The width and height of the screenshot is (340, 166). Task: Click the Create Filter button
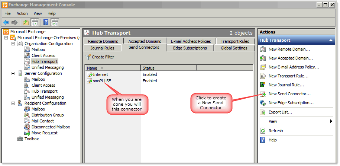point(100,57)
